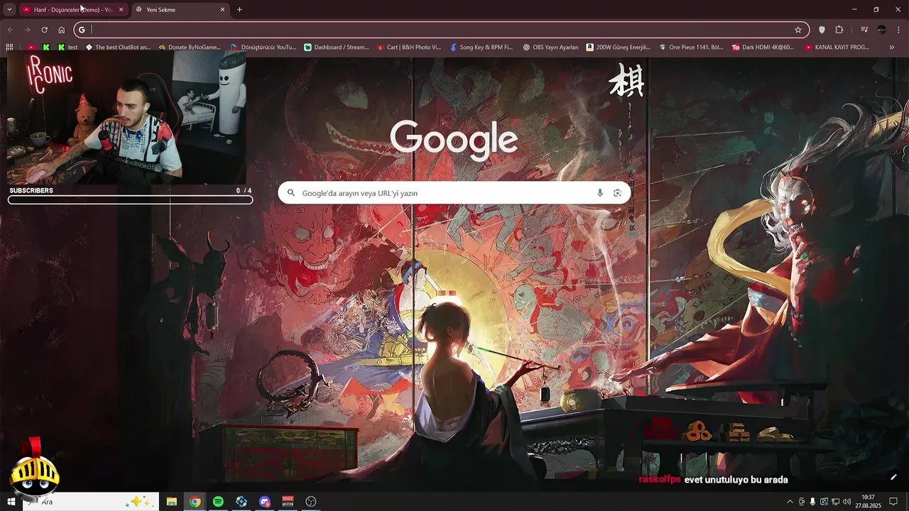909x511 pixels.
Task: Go to the home page icon
Action: click(x=62, y=30)
